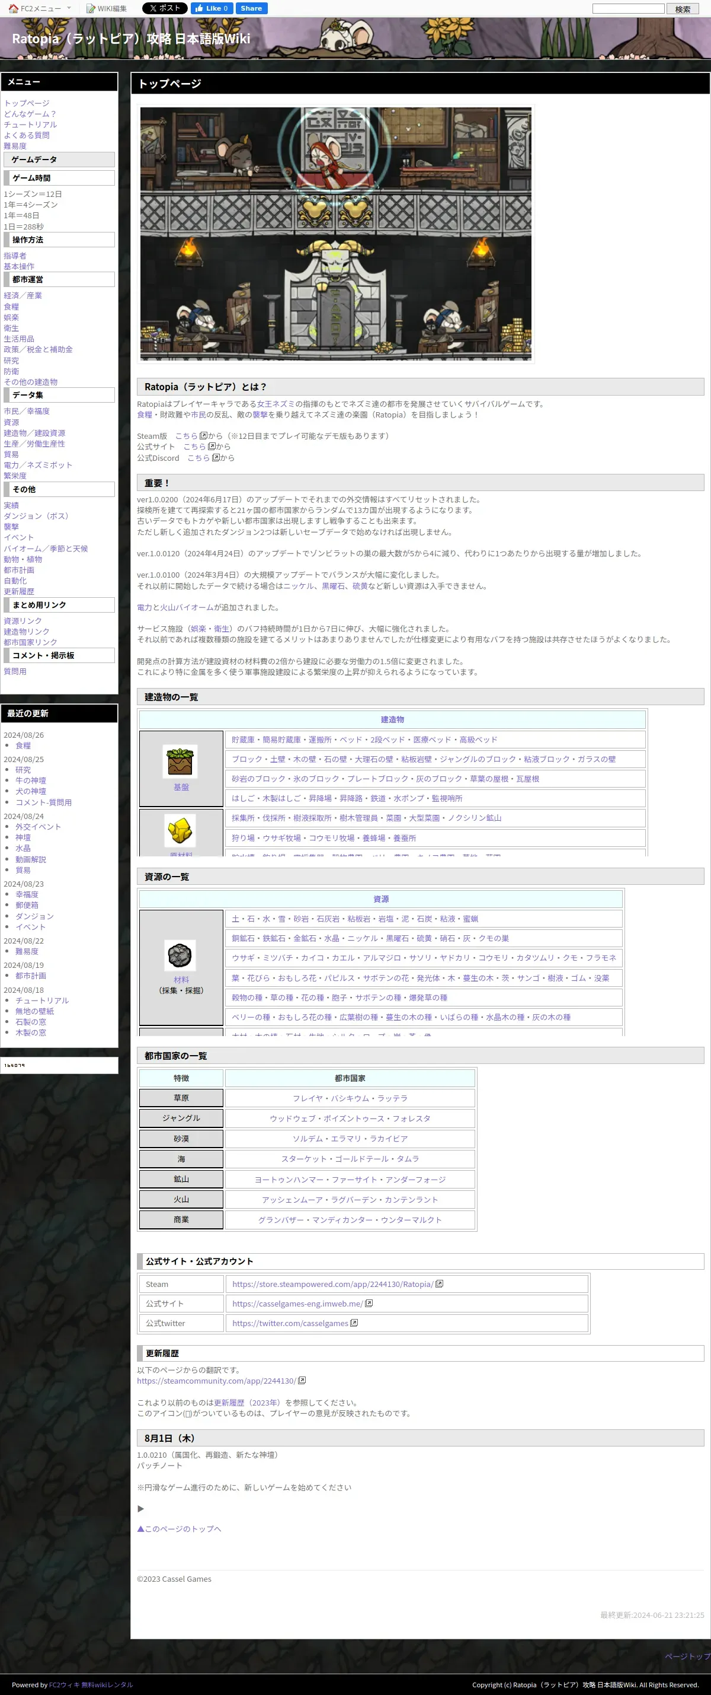
Task: Open Steam store URL link
Action: click(332, 1284)
